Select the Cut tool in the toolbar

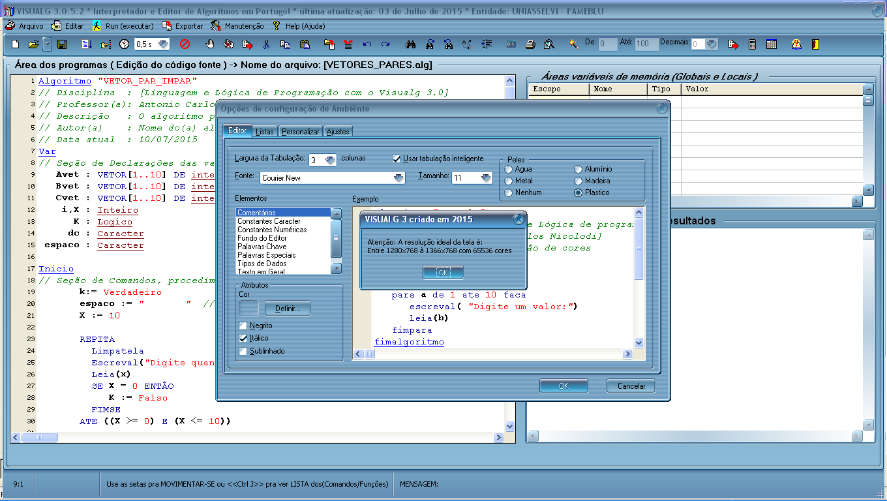(x=267, y=44)
